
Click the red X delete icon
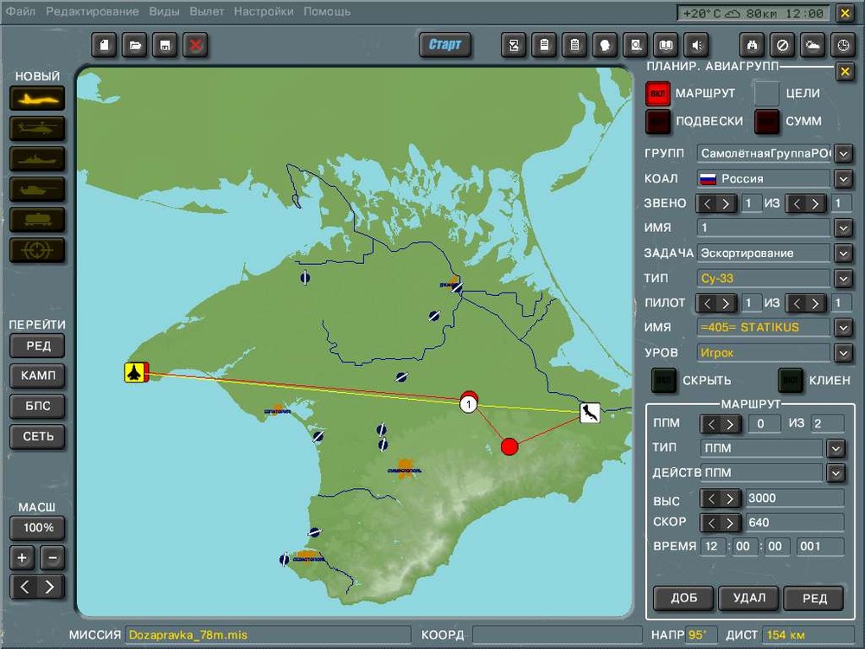pyautogui.click(x=195, y=45)
